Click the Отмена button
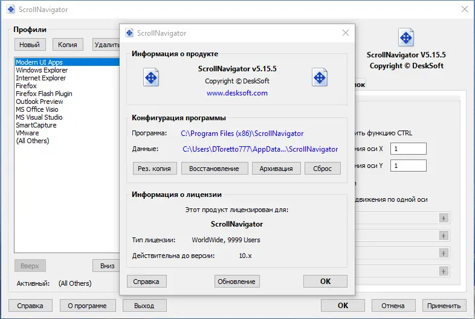Screen dimensions: 475x319 pos(393,306)
